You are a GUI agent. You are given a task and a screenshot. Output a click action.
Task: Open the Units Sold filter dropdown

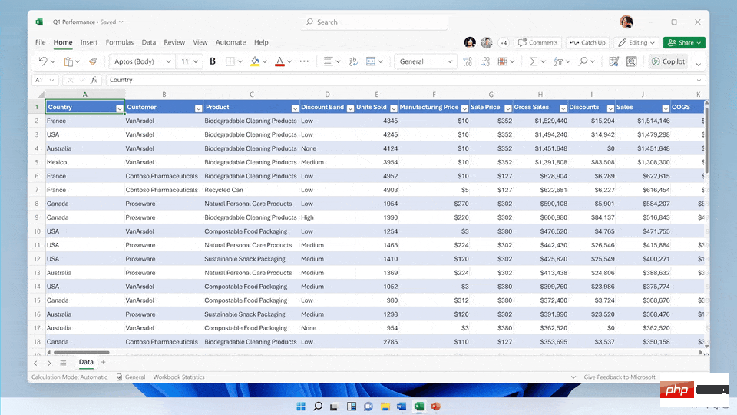pyautogui.click(x=393, y=108)
